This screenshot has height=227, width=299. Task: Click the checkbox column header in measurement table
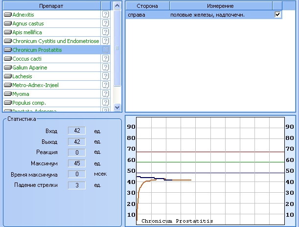point(278,5)
